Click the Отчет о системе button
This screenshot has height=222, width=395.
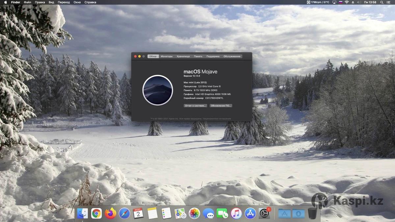(195, 106)
